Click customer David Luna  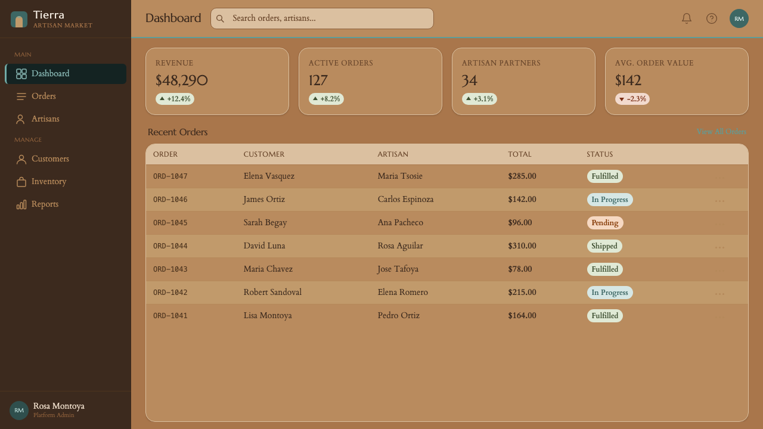264,246
